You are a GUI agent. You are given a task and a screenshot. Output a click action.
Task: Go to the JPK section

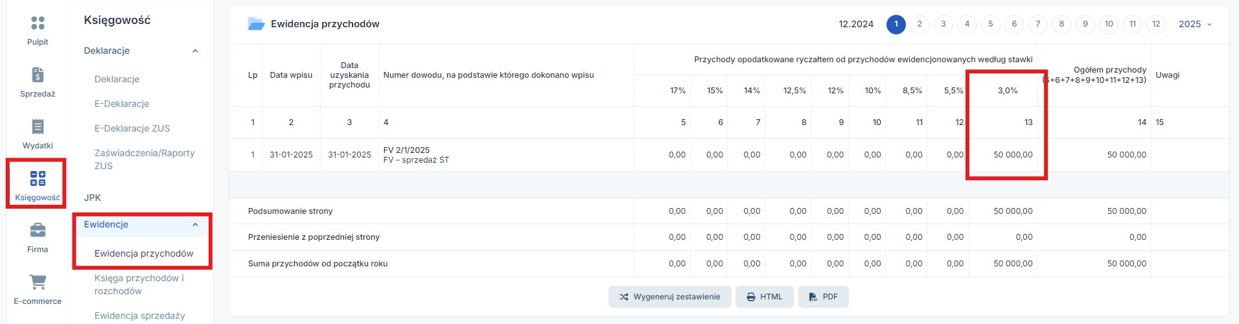(93, 198)
